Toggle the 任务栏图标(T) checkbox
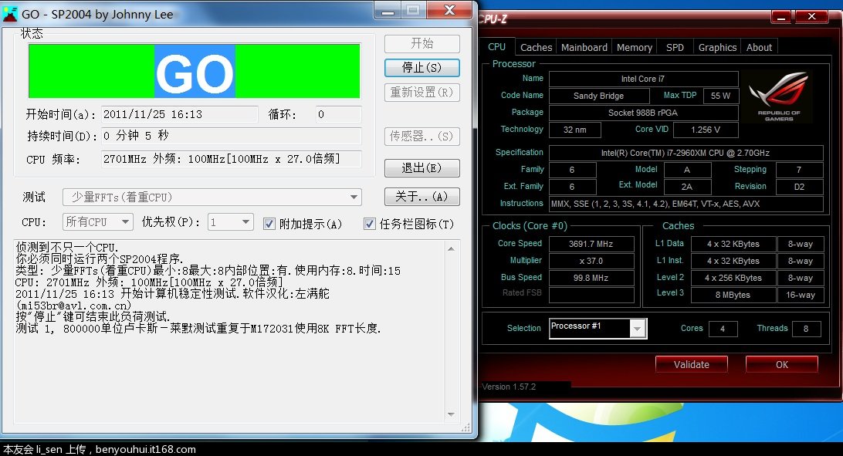843x456 pixels. (x=369, y=224)
